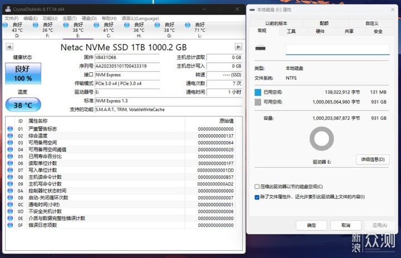Switch to the 配额 tab
The height and width of the screenshot is (258, 401).
coord(324,23)
